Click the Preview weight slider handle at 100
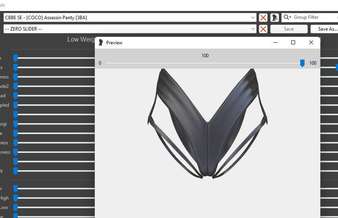338x218 pixels. coord(302,63)
